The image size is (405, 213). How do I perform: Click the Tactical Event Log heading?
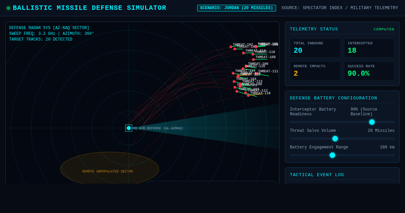[317, 175]
